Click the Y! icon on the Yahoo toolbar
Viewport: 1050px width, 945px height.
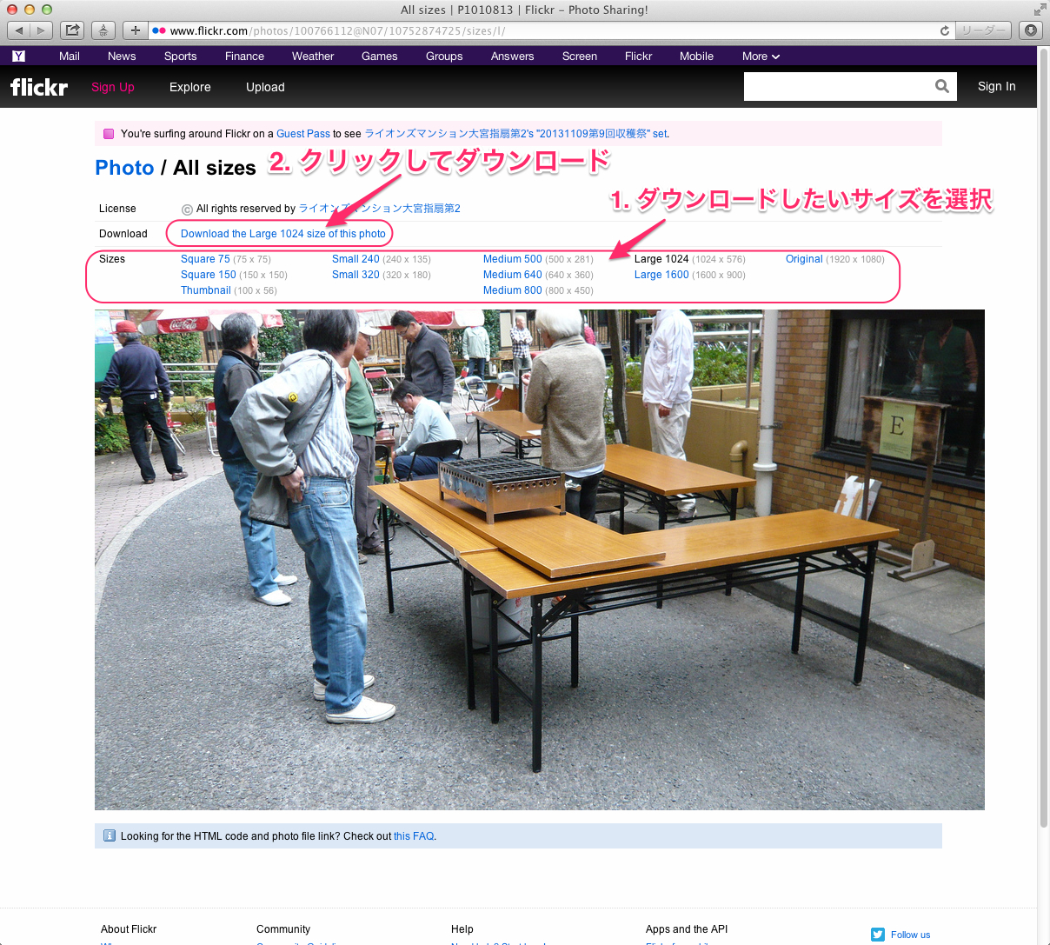pyautogui.click(x=18, y=56)
